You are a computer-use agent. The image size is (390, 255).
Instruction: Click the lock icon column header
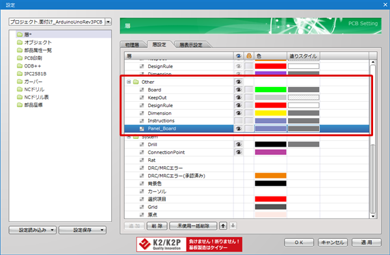tap(249, 56)
